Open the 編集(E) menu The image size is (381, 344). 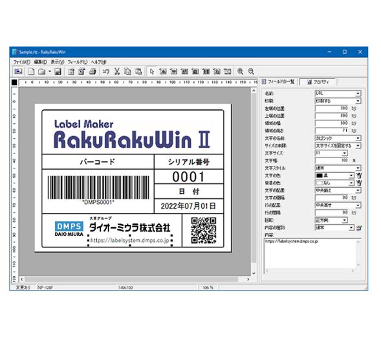[40, 62]
